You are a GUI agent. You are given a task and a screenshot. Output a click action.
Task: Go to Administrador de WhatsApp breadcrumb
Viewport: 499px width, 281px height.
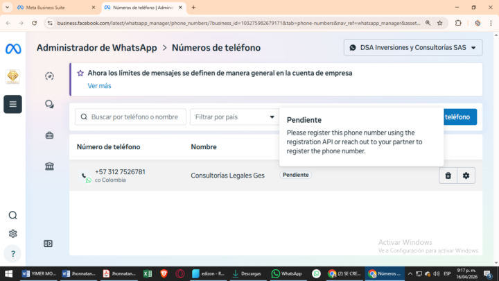click(x=97, y=48)
